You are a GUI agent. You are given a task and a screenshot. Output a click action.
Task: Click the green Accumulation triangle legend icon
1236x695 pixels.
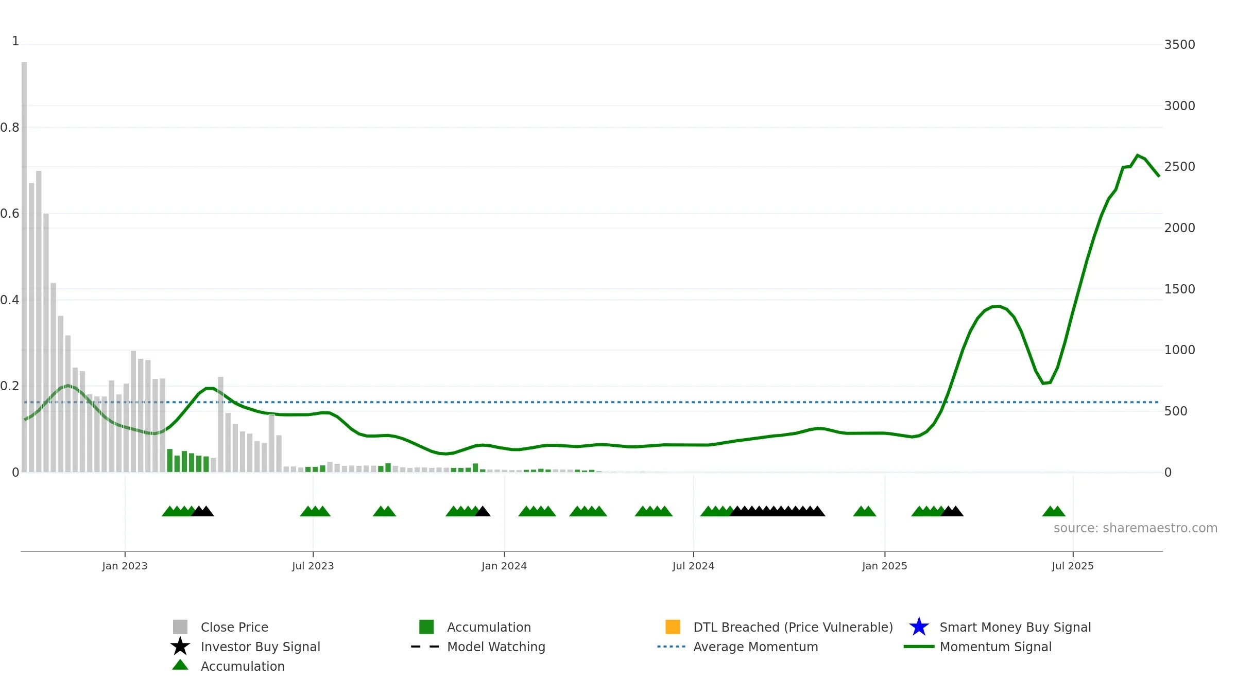pos(180,665)
